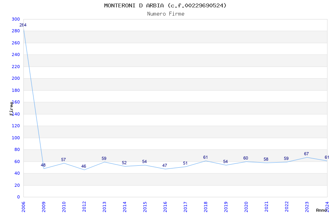Click the 2018 x-axis year label

(206, 207)
